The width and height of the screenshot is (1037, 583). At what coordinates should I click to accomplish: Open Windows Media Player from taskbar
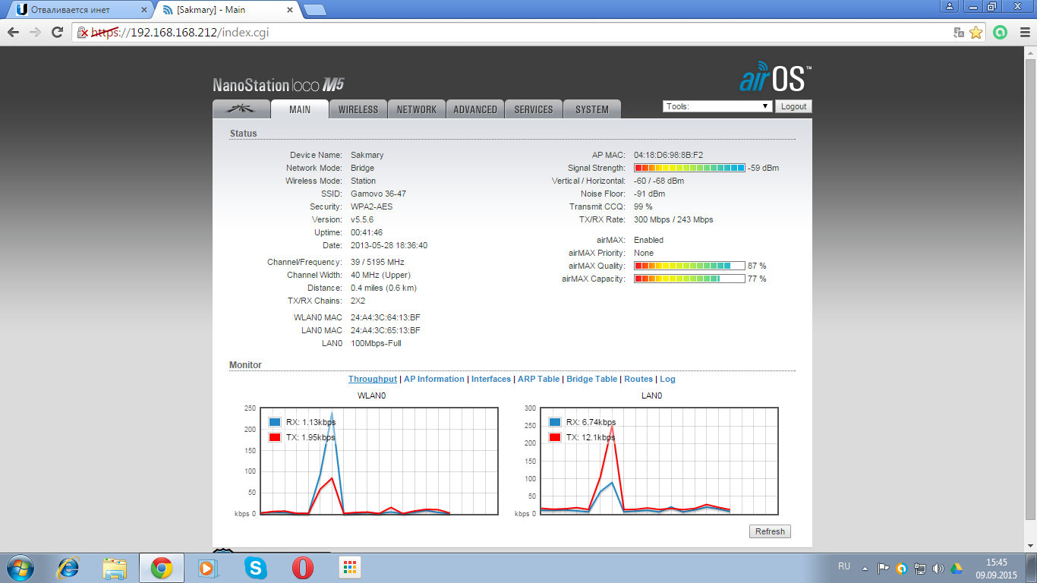(x=206, y=568)
